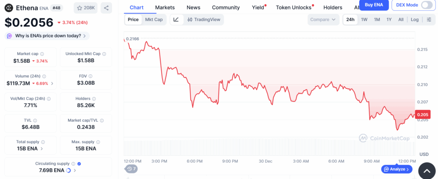Expand the Volume (24h) details chevron

pos(52,83)
